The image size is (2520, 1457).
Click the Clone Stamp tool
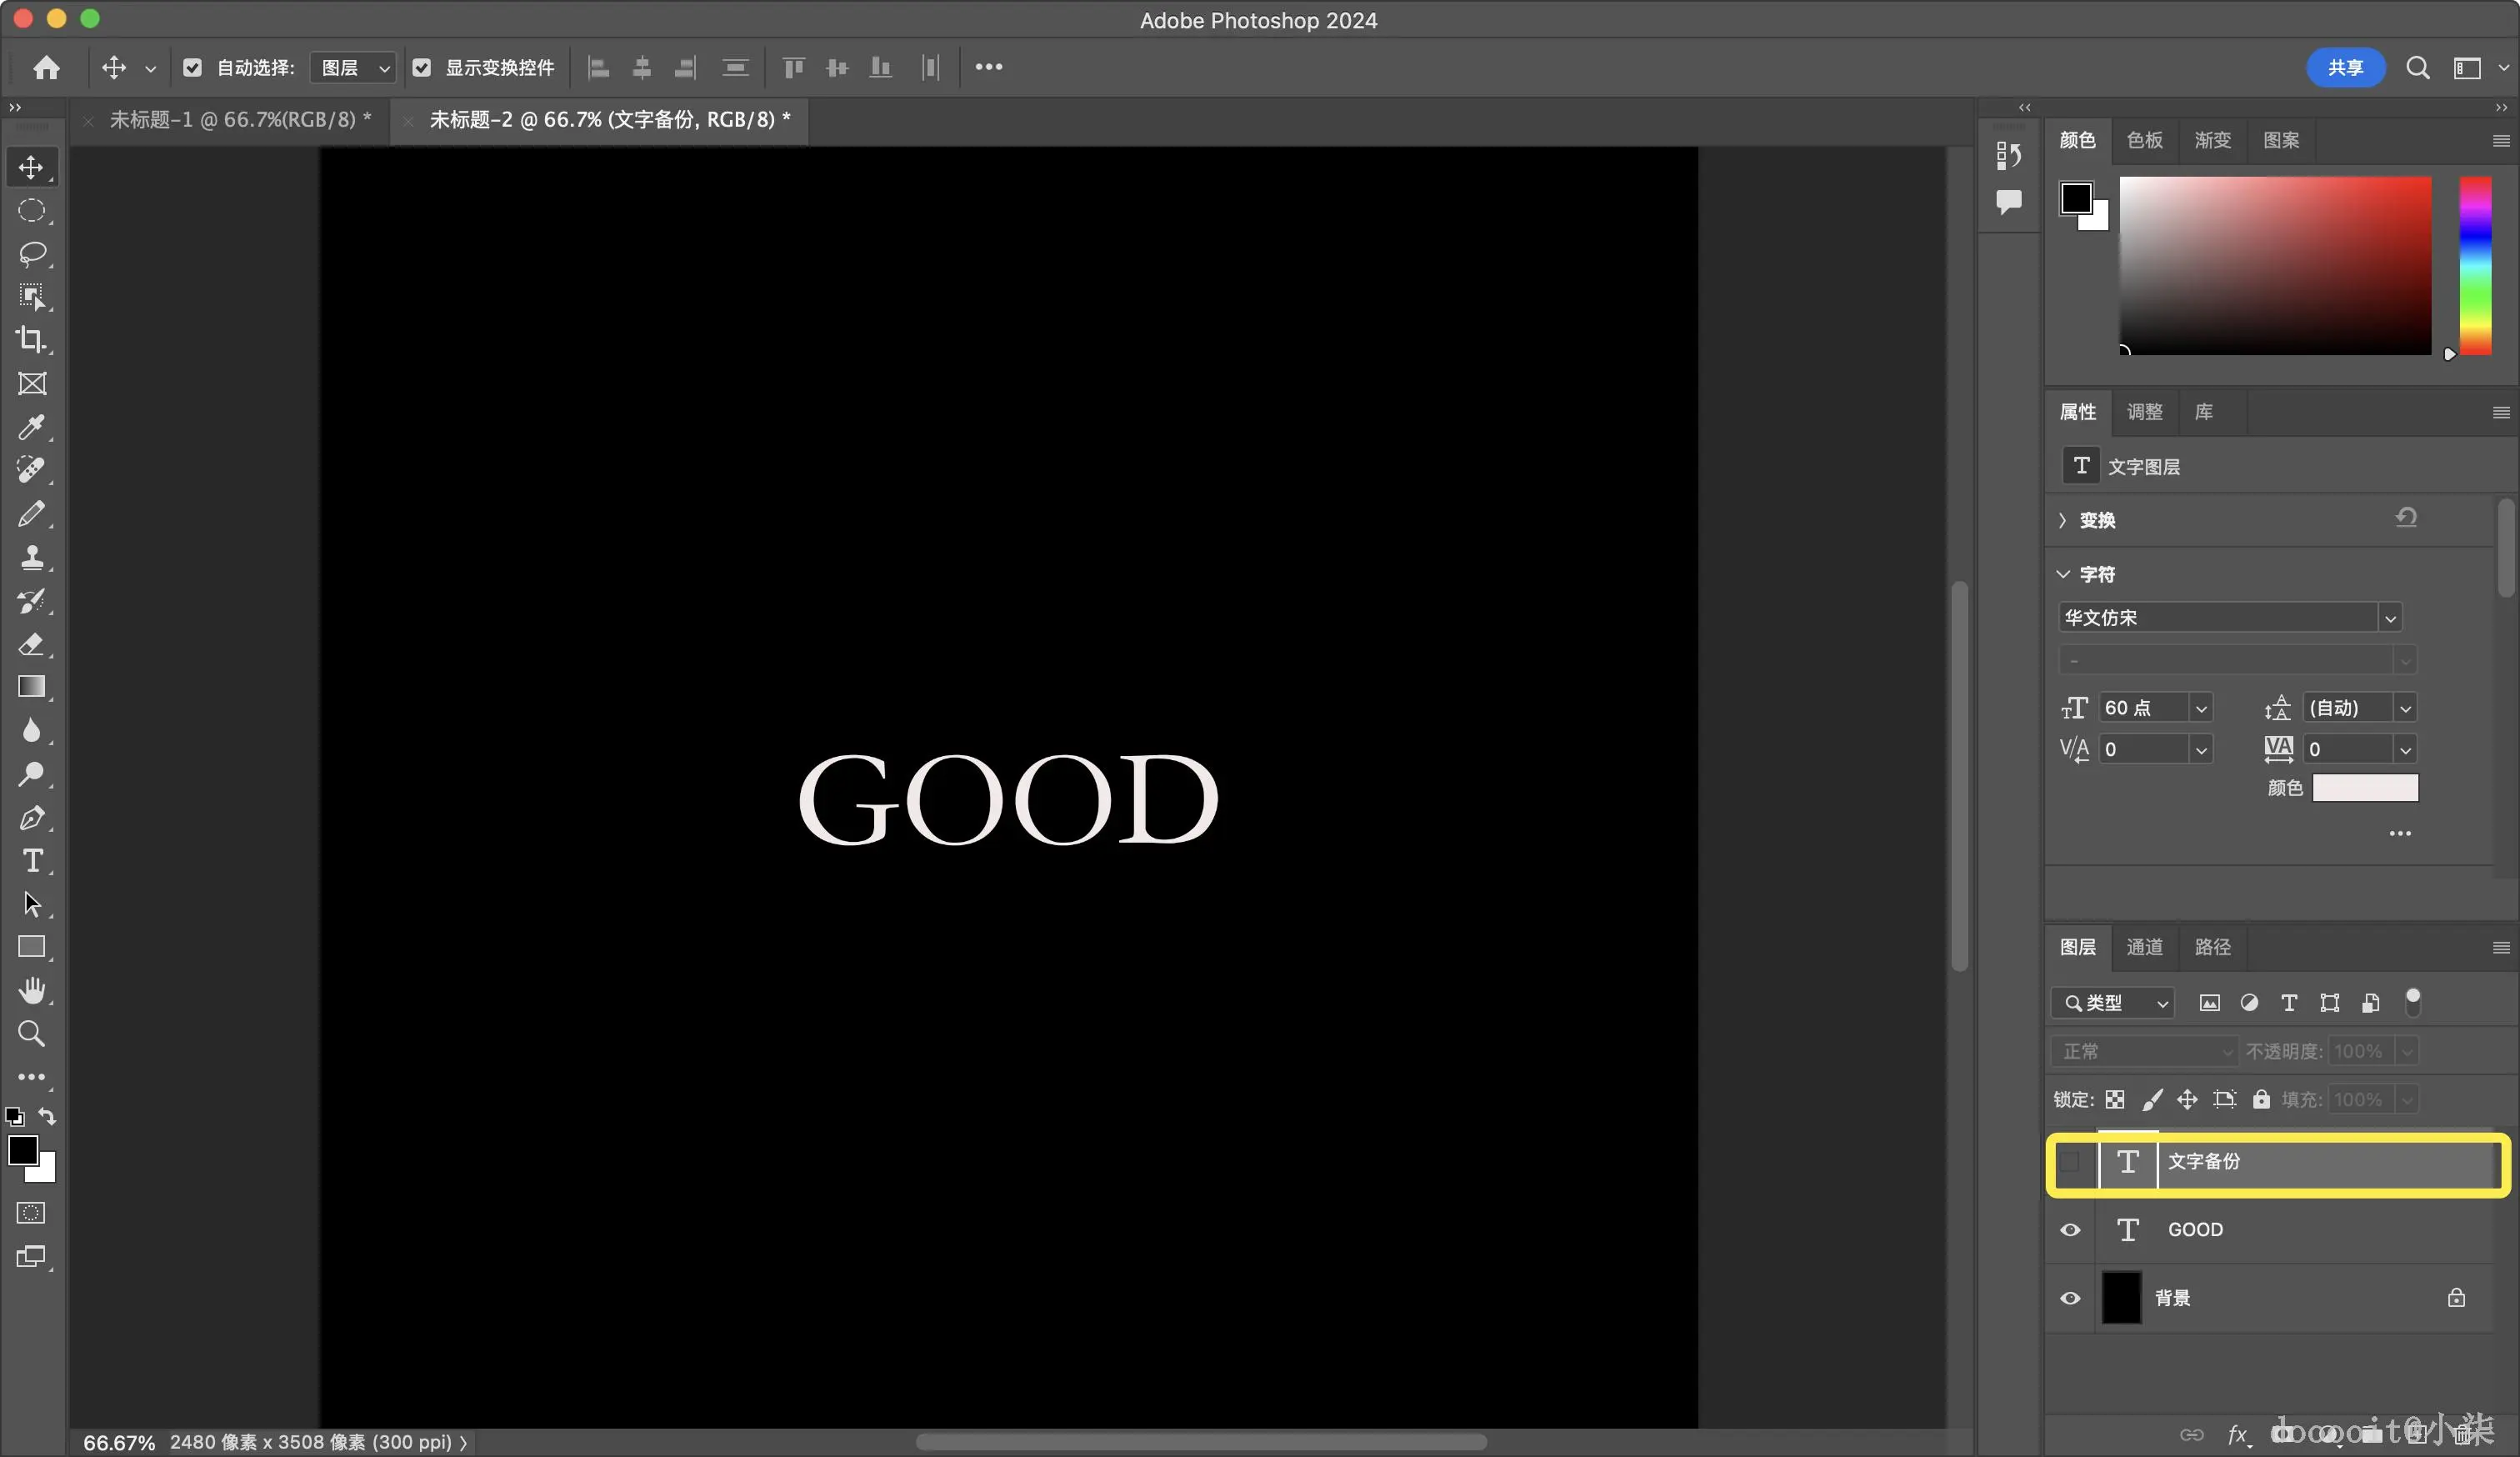pyautogui.click(x=32, y=557)
